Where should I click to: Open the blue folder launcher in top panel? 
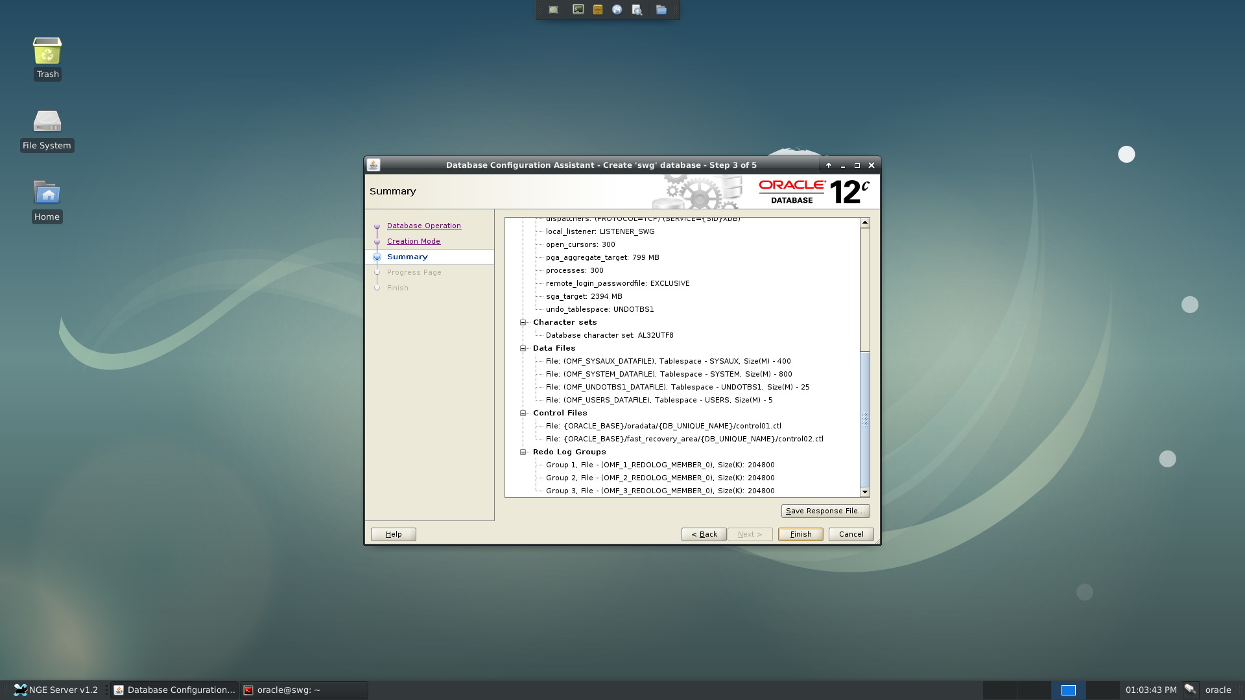pos(661,10)
